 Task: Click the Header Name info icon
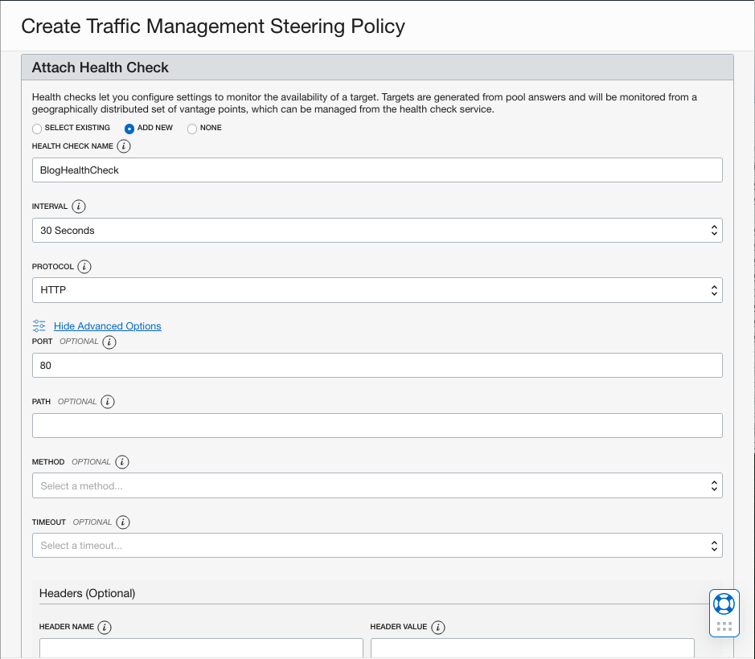[105, 627]
